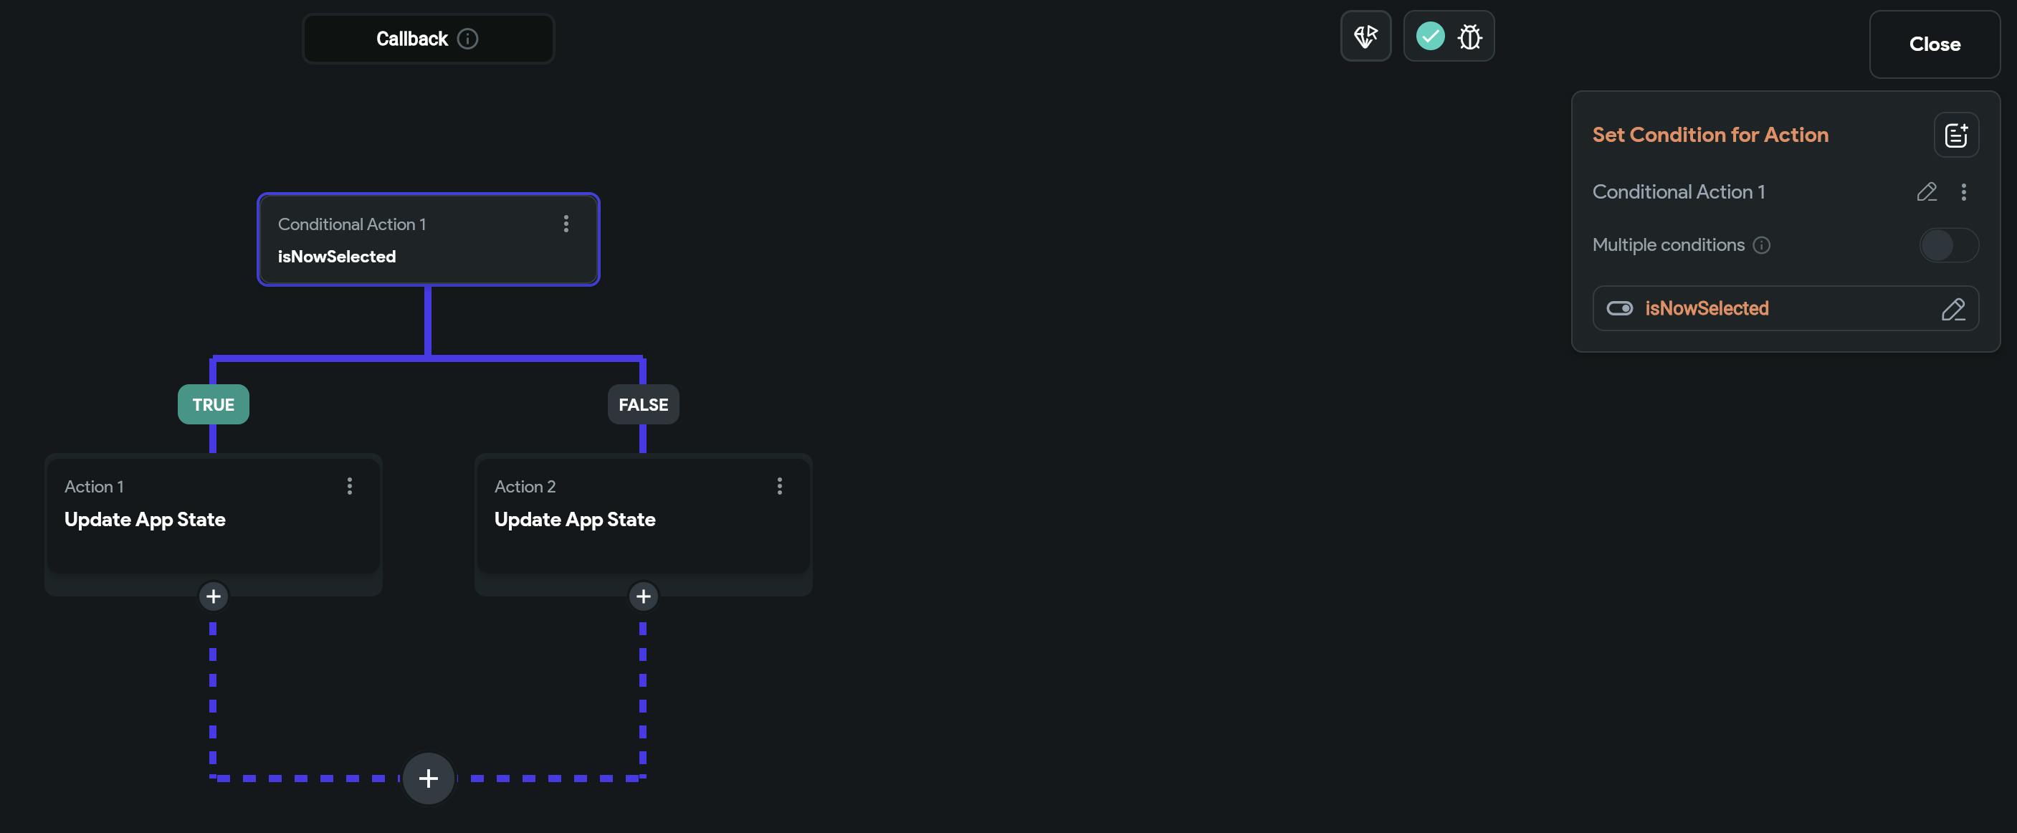Open panel Conditional Action 1 kebab menu

(x=1963, y=192)
